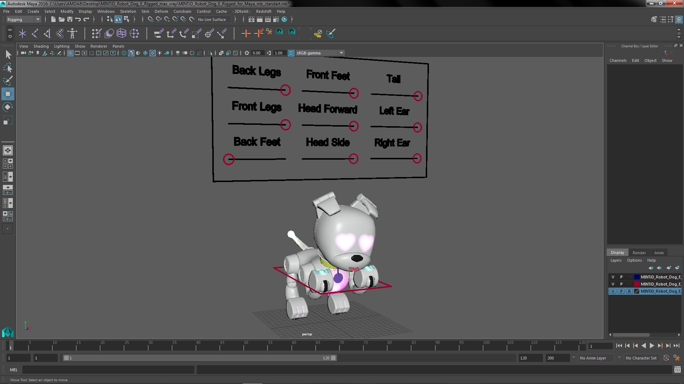Play the animation forwards

pos(652,346)
